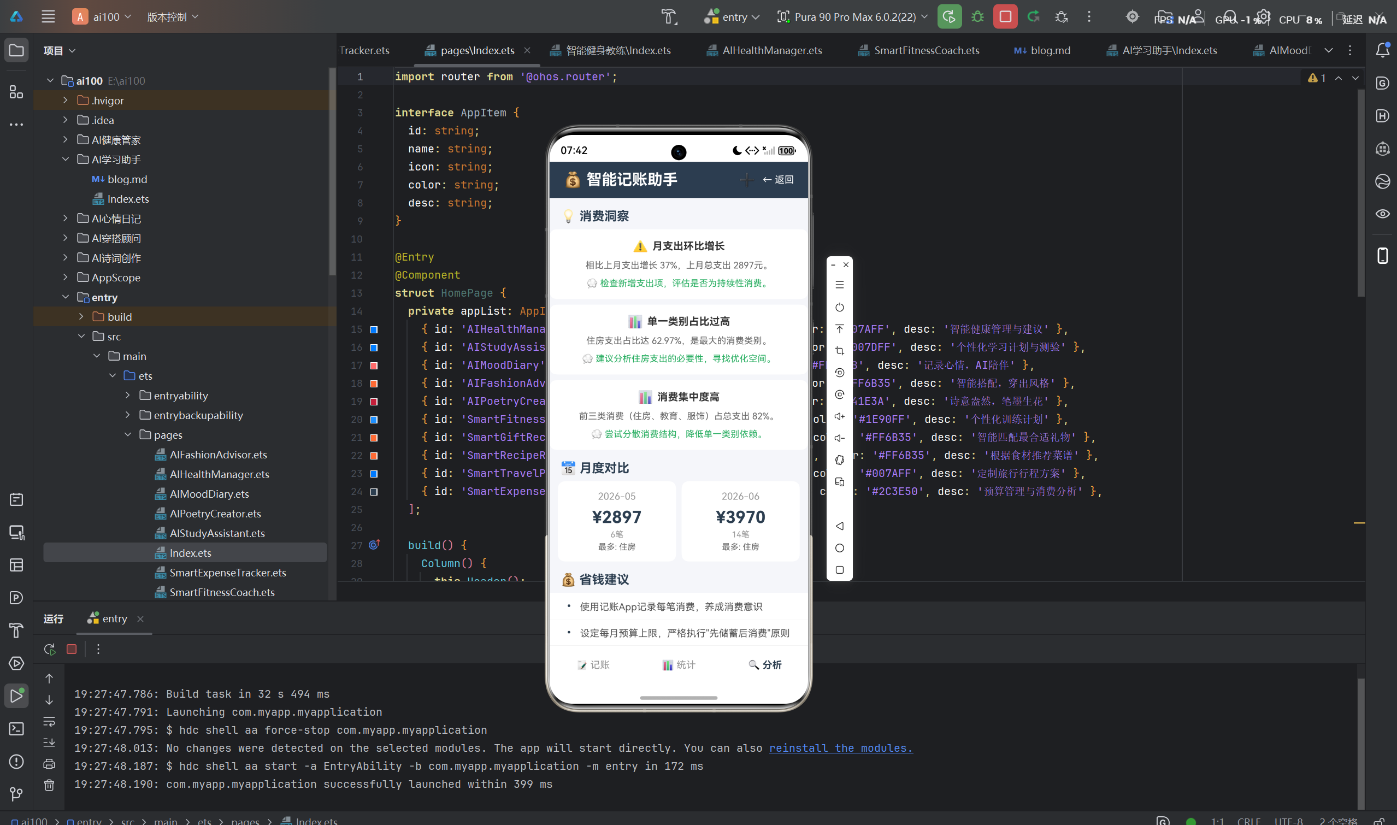Open the device manager phone icon on the right sidebar
Screen dimensions: 1397x825
[1382, 256]
